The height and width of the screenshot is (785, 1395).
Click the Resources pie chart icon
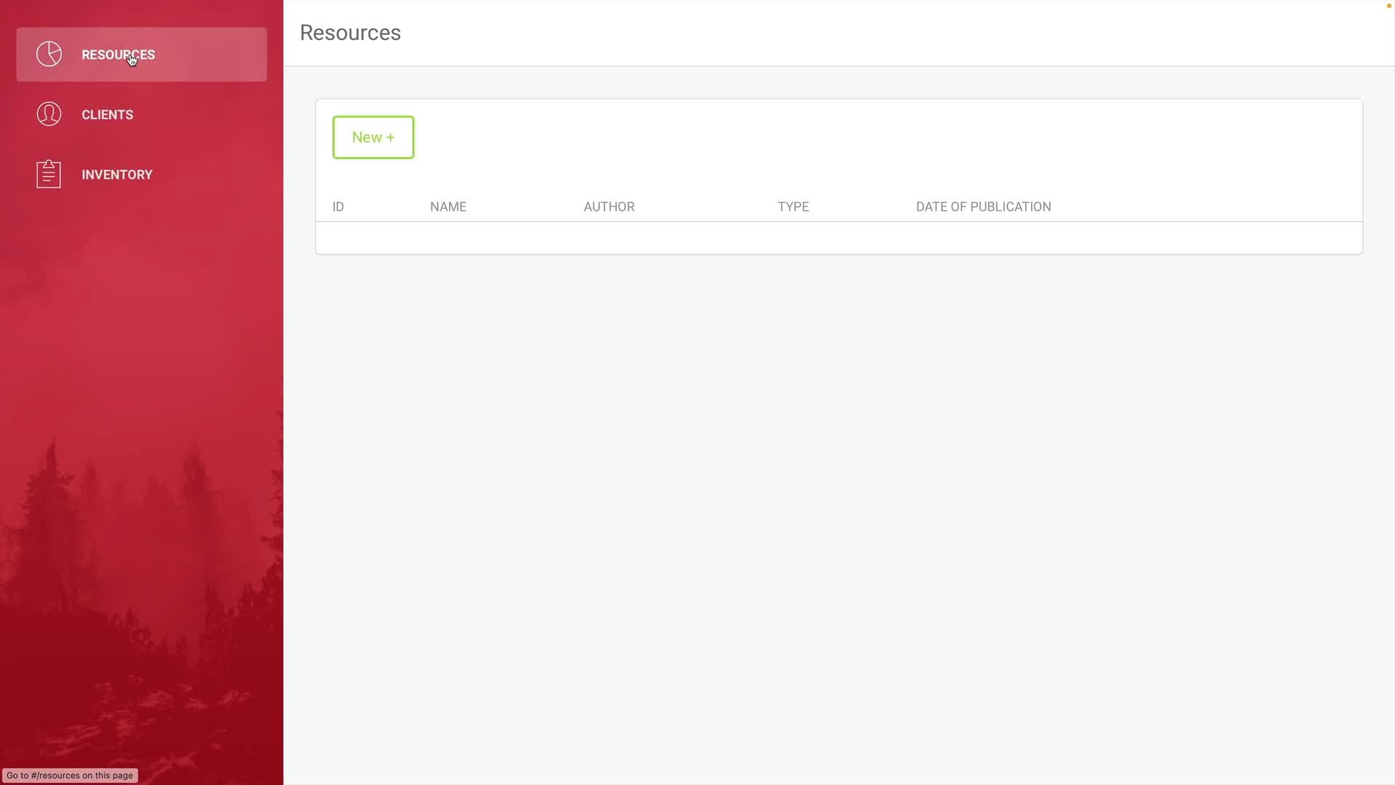49,55
